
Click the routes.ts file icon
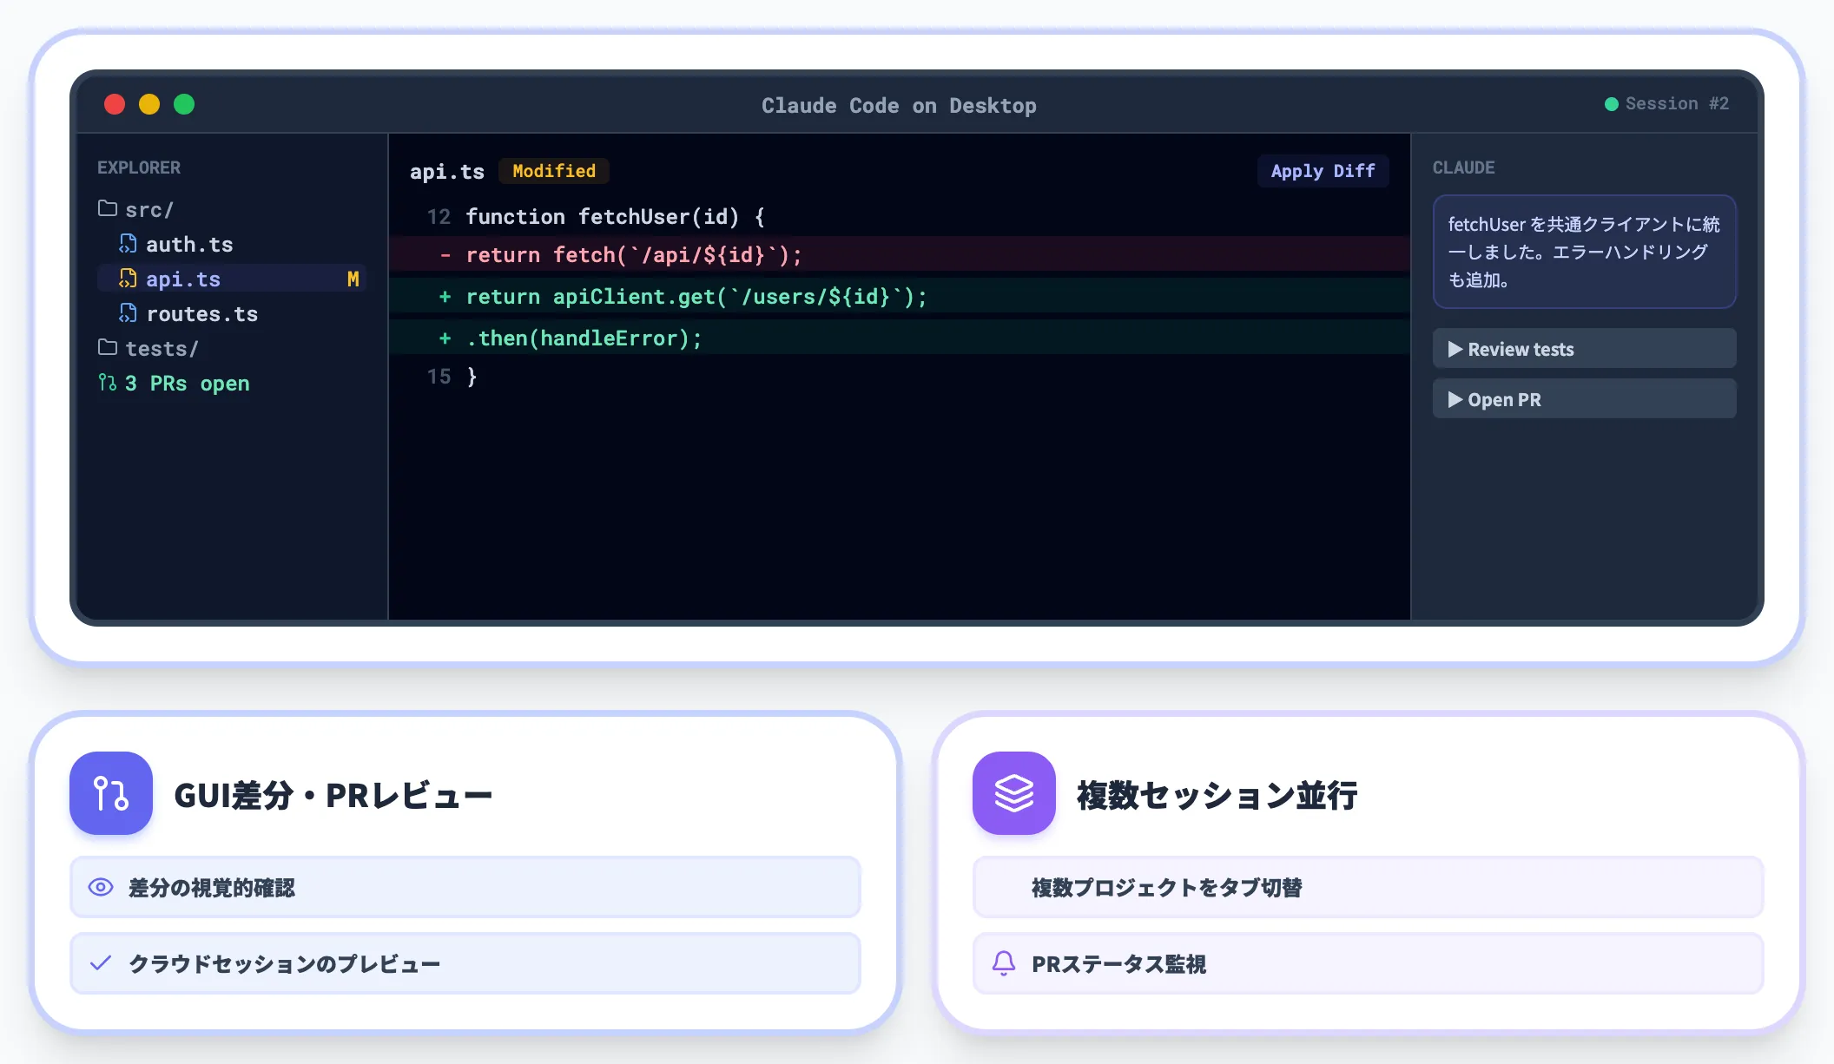[x=128, y=313]
